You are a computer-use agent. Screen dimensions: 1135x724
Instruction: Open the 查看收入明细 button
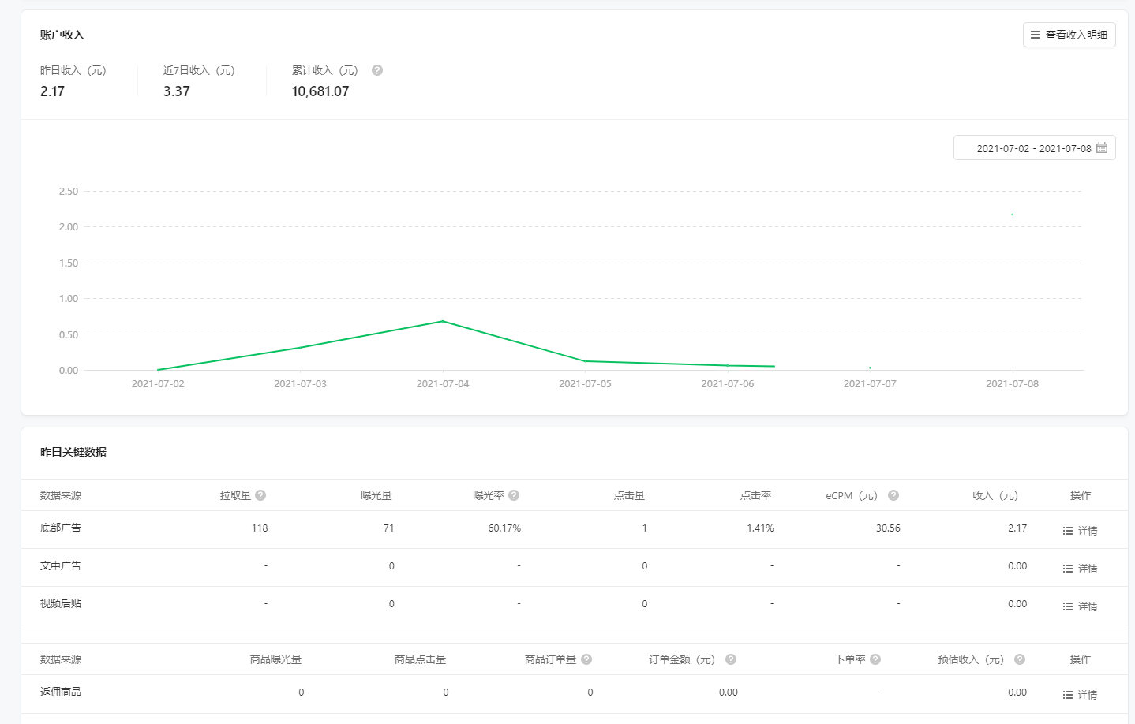tap(1069, 35)
